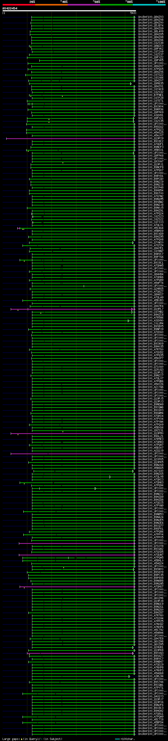Screen dimensions: 168x741
Task: Click the purple alignment bar for UniRef100_Q19PL7
Action: tap(72, 309)
